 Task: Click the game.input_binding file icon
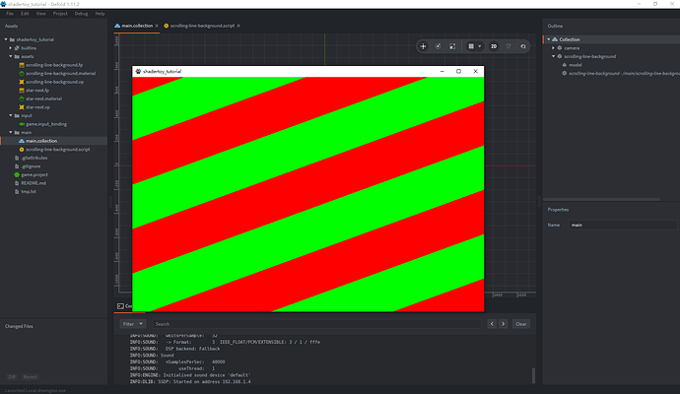click(x=22, y=123)
